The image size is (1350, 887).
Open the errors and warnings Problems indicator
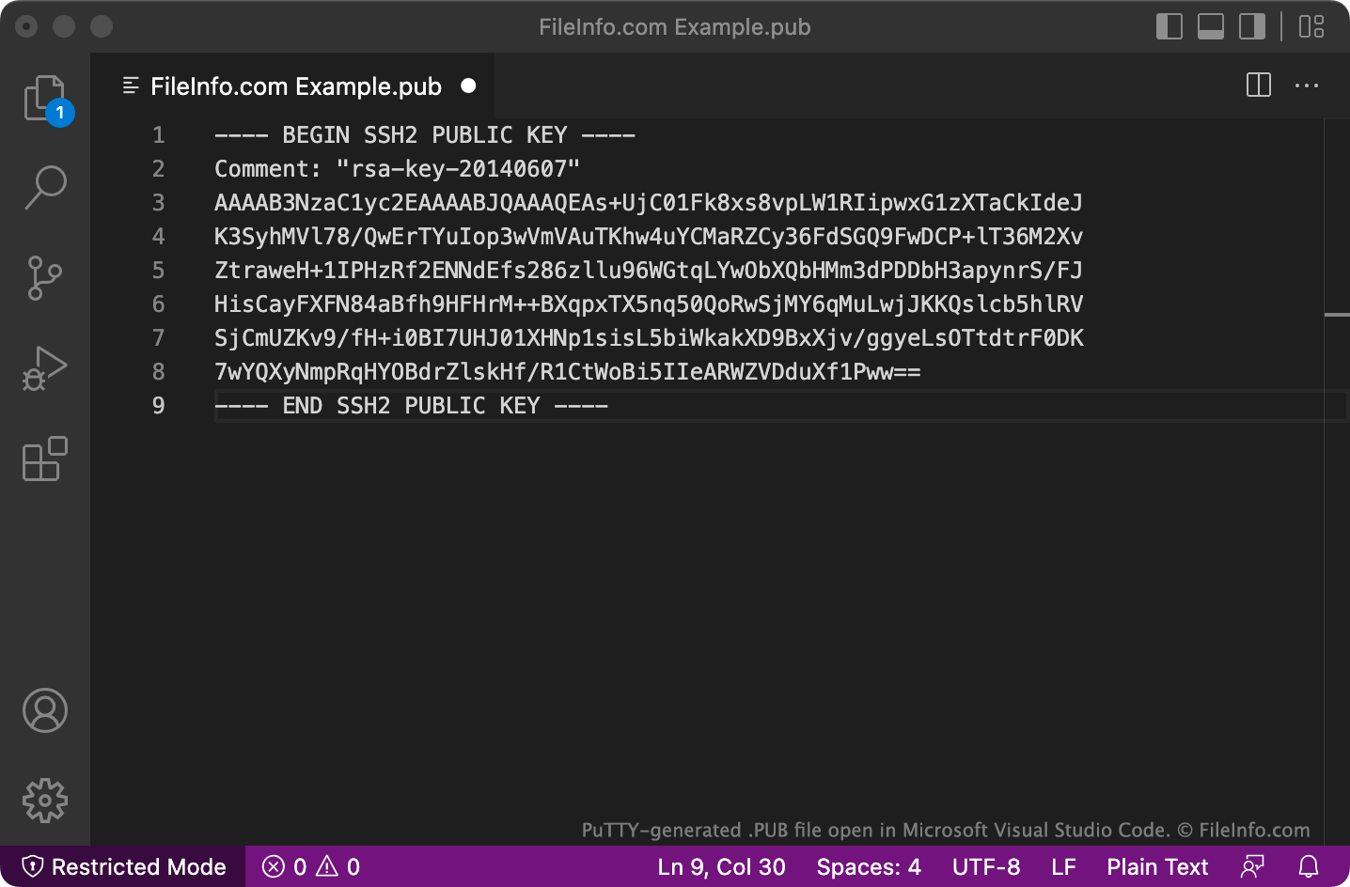[x=311, y=866]
